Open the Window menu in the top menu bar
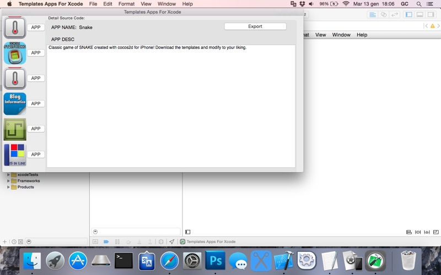441x275 pixels. click(x=166, y=4)
